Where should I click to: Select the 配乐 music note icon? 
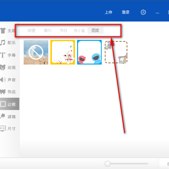[2, 43]
